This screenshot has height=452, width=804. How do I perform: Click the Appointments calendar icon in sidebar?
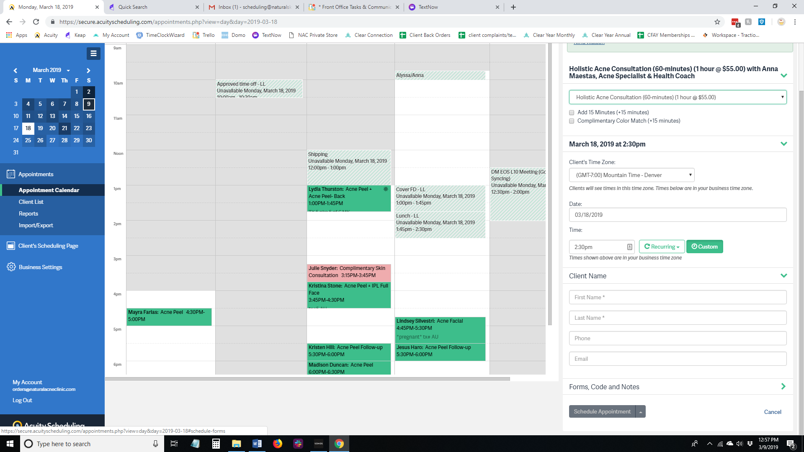[x=11, y=174]
